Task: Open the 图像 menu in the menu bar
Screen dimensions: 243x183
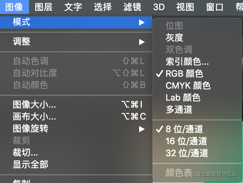Action: pyautogui.click(x=14, y=7)
